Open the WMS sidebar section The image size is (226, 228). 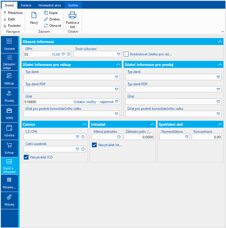(9, 114)
